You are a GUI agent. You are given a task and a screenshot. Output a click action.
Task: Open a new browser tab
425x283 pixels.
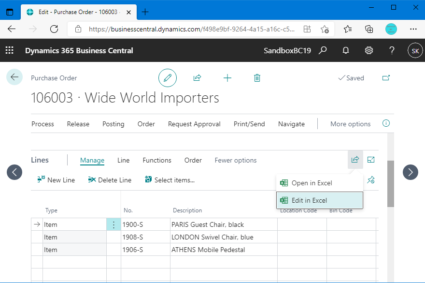click(145, 12)
